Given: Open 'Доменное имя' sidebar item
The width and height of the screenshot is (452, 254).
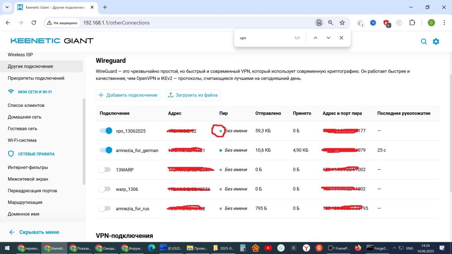Looking at the screenshot, I should point(24,214).
